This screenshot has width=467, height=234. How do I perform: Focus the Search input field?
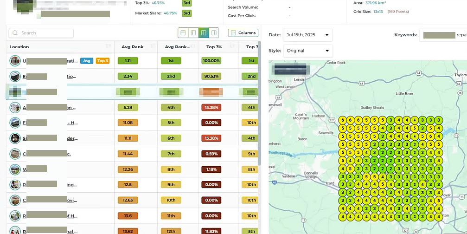pyautogui.click(x=41, y=33)
